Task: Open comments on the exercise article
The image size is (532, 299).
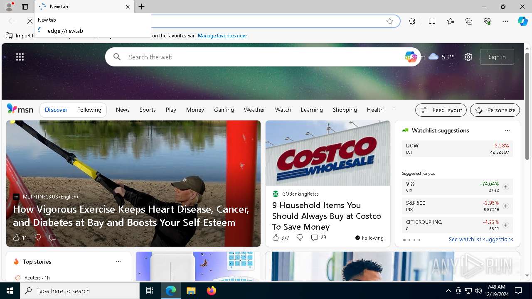Action: point(53,238)
